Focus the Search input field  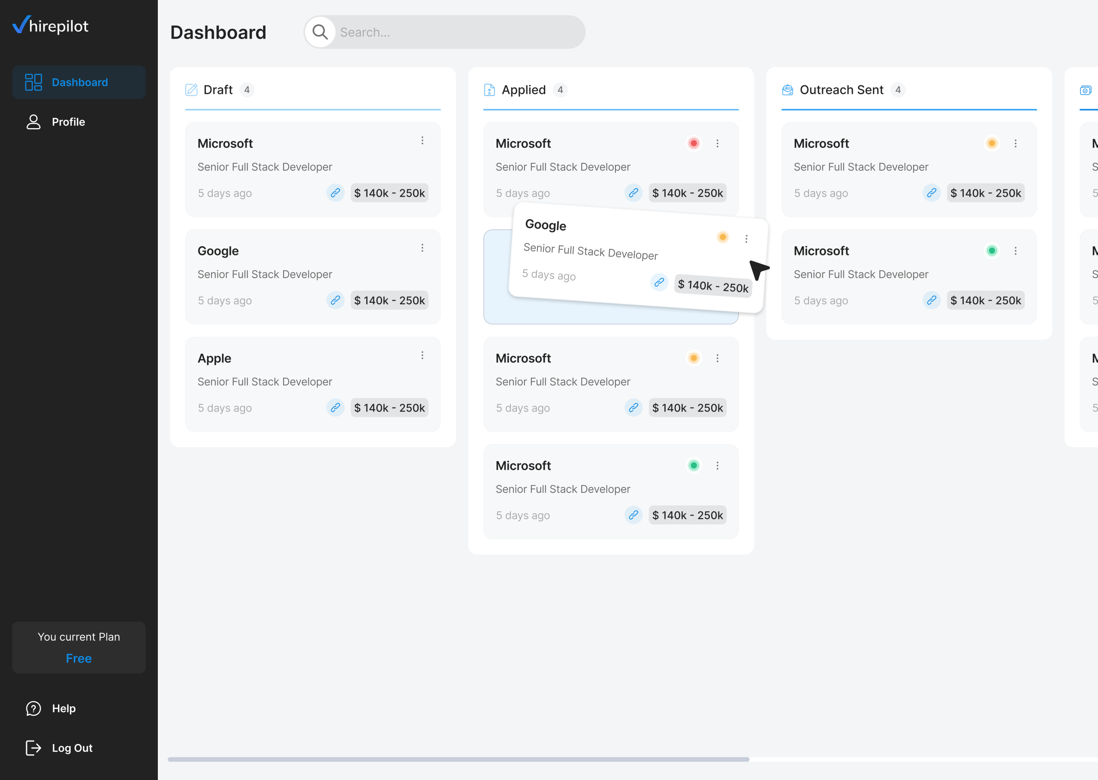(444, 32)
